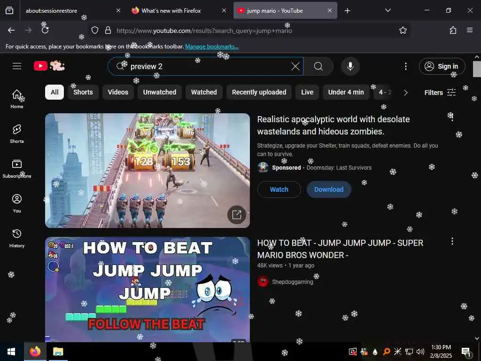Click Firefox in the taskbar
The height and width of the screenshot is (361, 481).
[x=35, y=352]
